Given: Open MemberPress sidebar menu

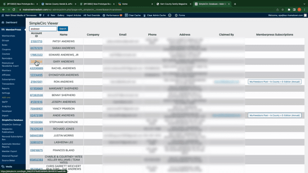Looking at the screenshot, I should [x=13, y=29].
